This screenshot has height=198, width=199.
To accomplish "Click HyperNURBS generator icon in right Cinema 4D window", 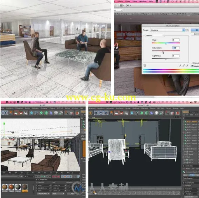I will tap(142, 113).
